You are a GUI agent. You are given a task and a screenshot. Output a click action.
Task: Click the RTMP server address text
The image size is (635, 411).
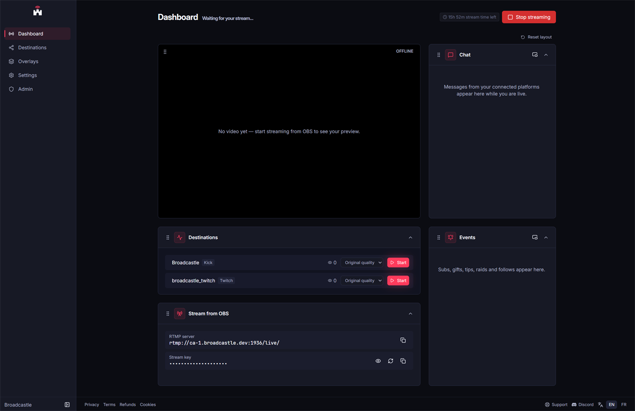tap(224, 343)
